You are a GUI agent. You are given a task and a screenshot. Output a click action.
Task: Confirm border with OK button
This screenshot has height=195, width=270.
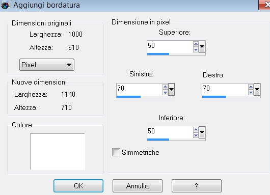(x=78, y=186)
